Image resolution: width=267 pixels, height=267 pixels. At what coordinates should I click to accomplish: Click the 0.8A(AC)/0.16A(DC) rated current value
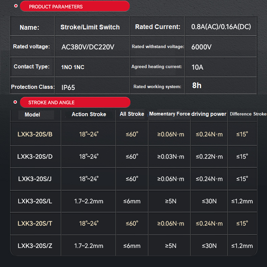221,27
